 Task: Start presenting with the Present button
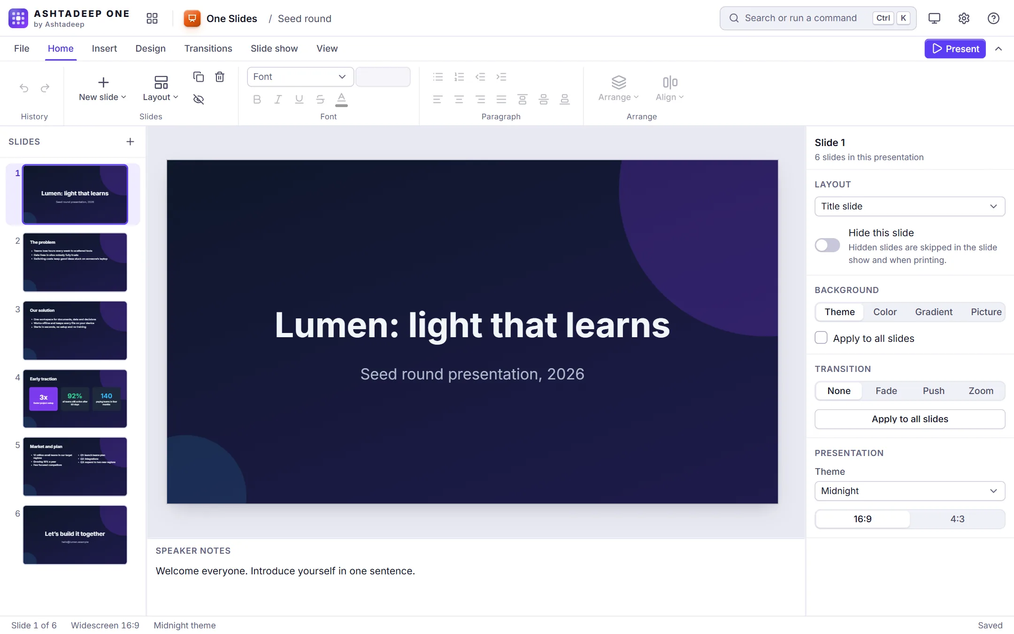(955, 49)
